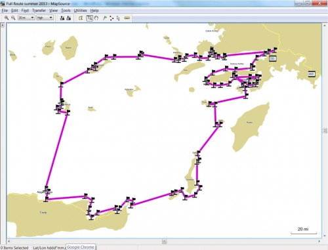
Task: Select the Map tool icon
Action: 81,18
